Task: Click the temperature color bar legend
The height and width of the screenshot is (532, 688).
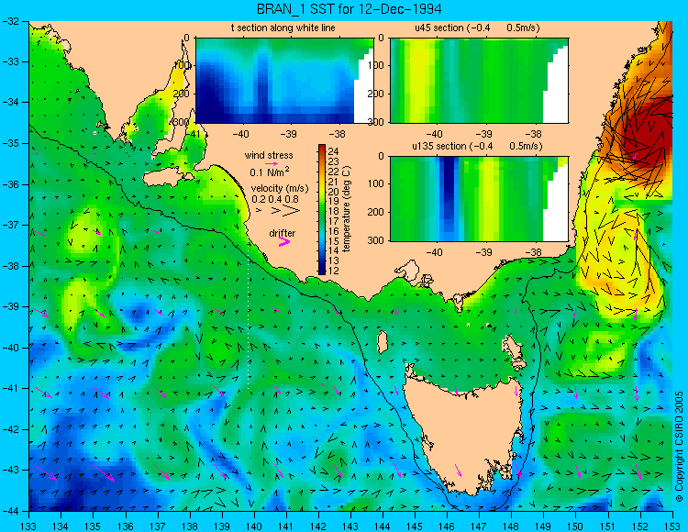Action: [322, 209]
